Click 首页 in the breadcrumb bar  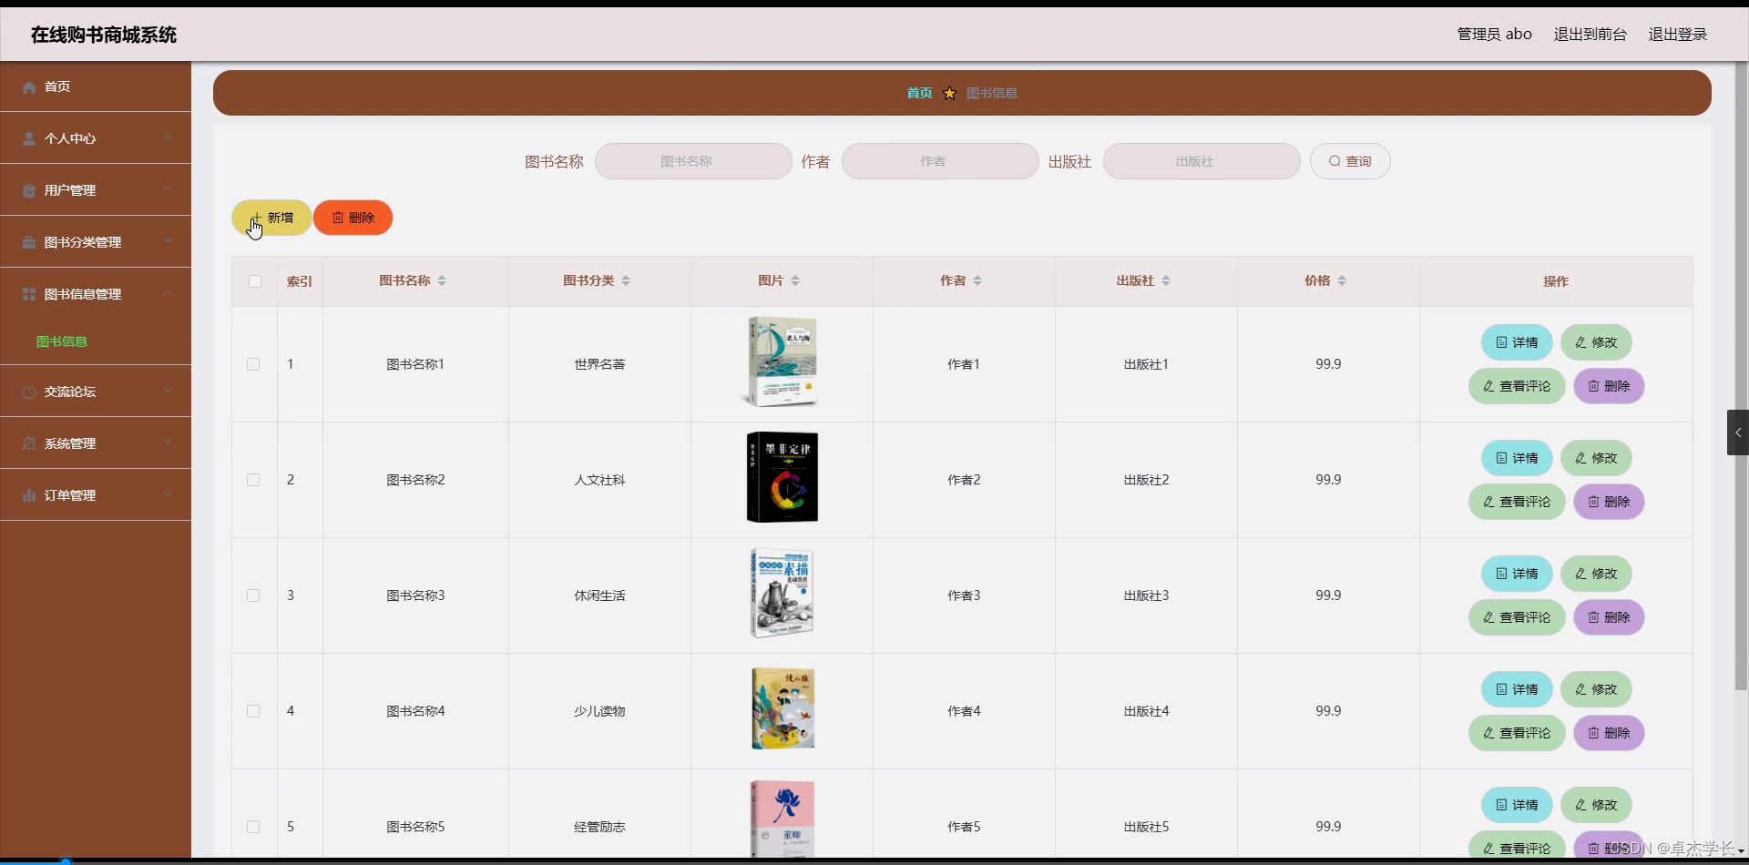click(919, 92)
